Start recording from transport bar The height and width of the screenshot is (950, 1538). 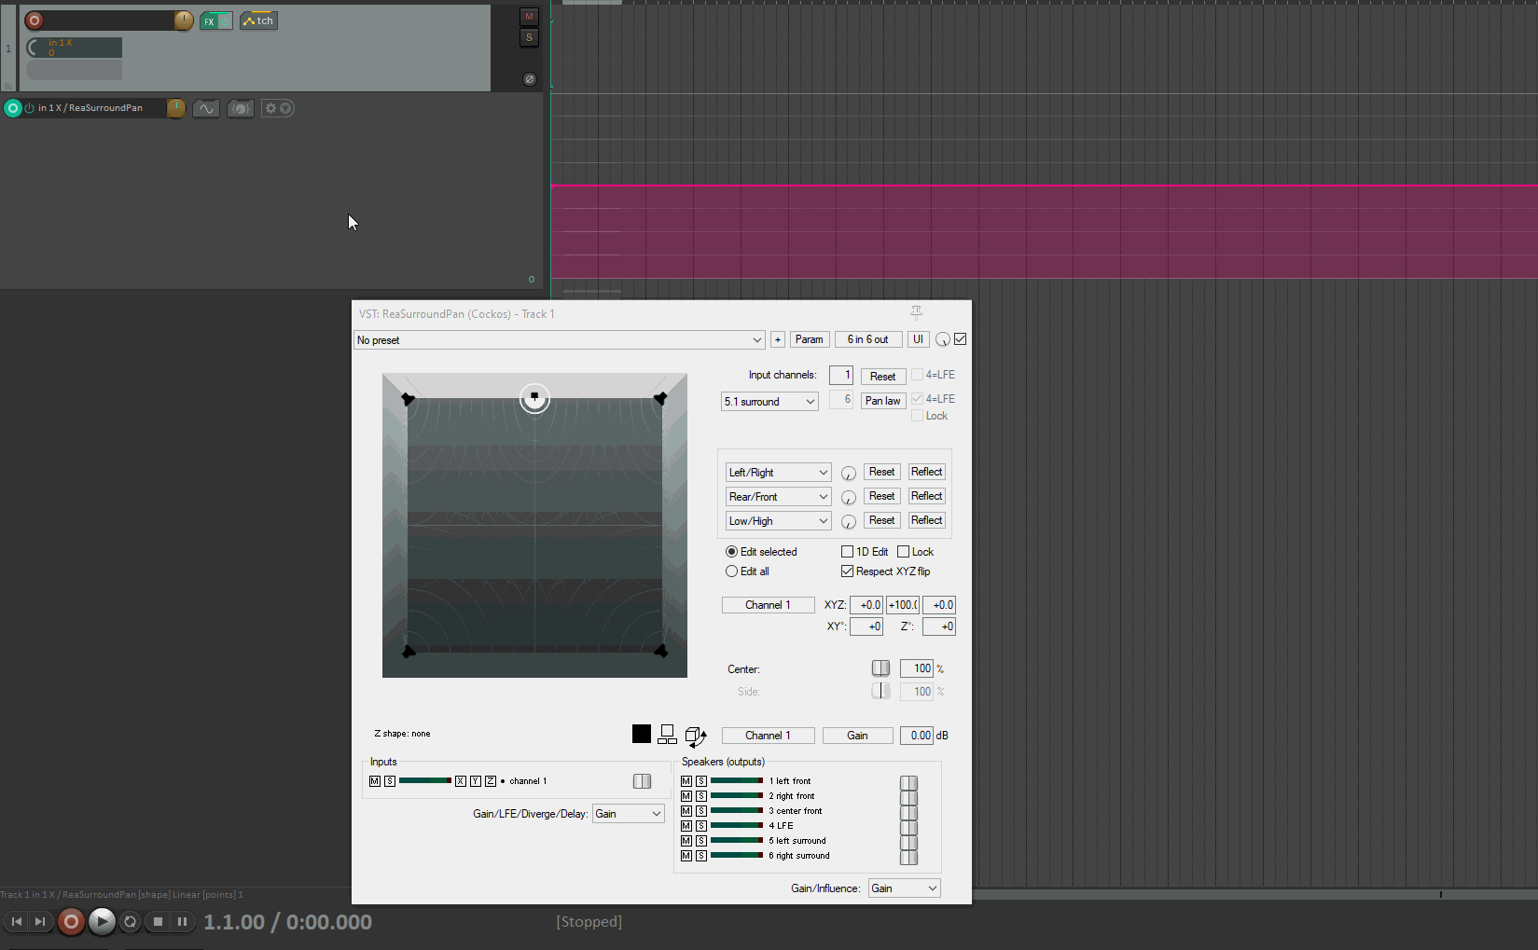71,921
